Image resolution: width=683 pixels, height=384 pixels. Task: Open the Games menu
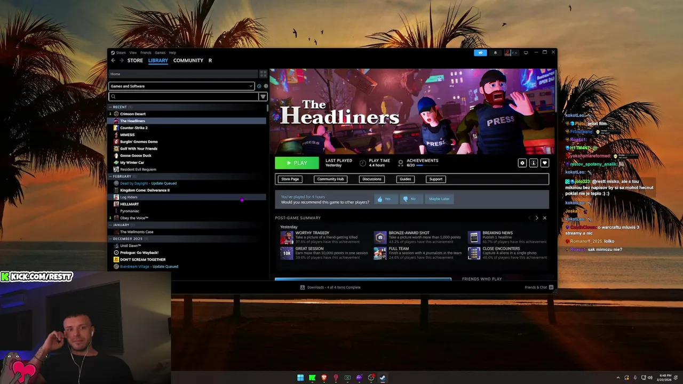(x=160, y=53)
